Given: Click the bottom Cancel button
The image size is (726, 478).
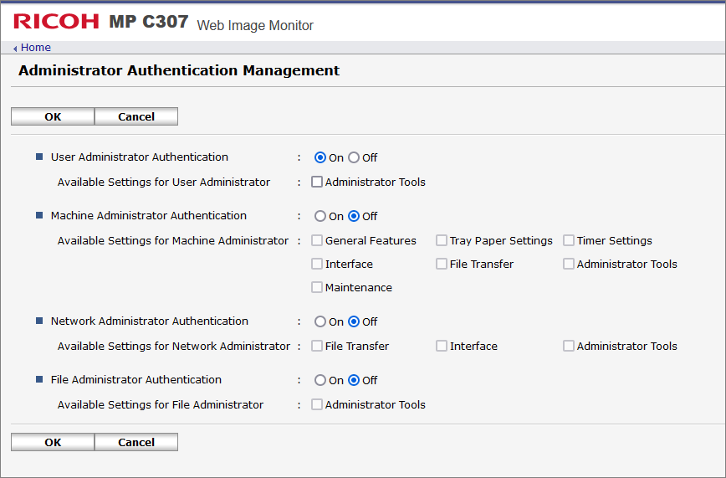Looking at the screenshot, I should (136, 442).
